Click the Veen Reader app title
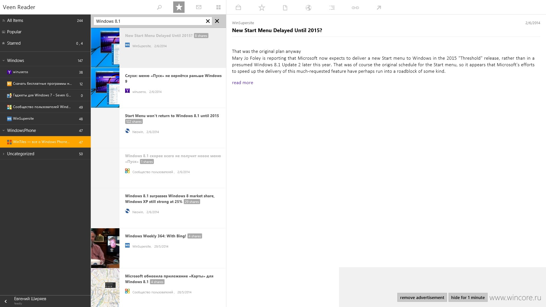 pyautogui.click(x=19, y=7)
